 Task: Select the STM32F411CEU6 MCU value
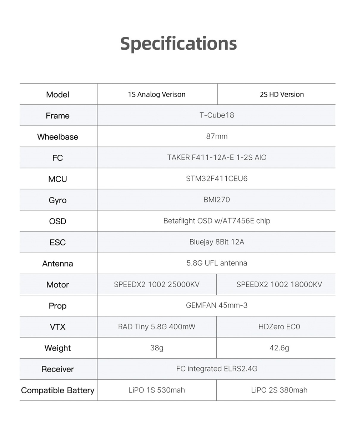click(x=217, y=179)
